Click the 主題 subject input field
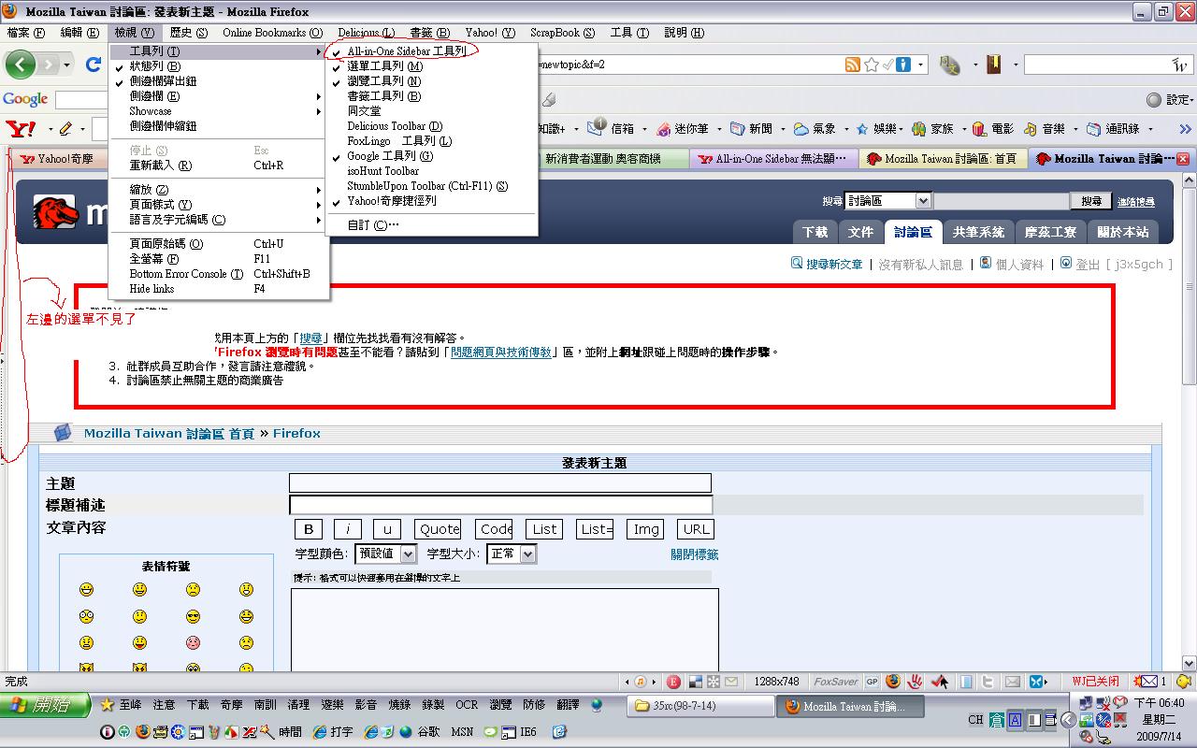 499,483
